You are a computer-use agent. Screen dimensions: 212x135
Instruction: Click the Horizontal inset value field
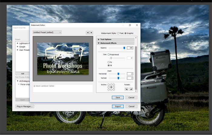(x=130, y=74)
